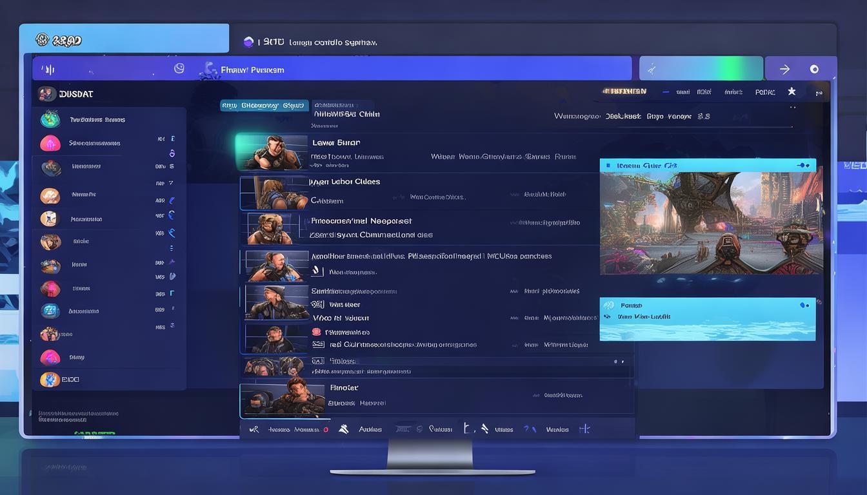Select the PODAL menu item beside the star
This screenshot has width=867, height=495.
[764, 92]
